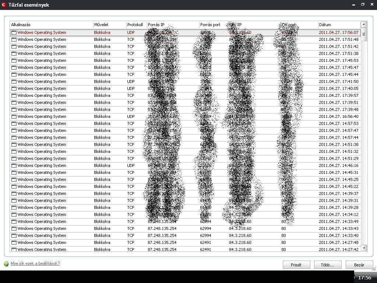Screen dimensions: 377x283
Task: Select the app icon in the 14:45:31 row
Action: click(x=14, y=172)
